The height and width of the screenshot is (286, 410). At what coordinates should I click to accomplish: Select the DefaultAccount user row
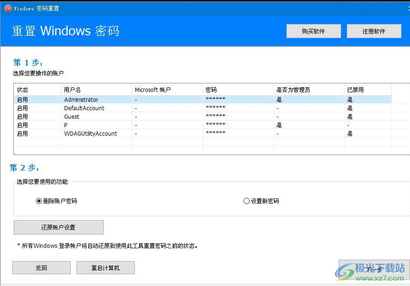point(203,108)
